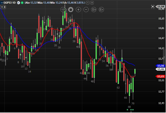166x113 pixels.
Task: Click the first green dot under candle 68
Action: [127, 110]
